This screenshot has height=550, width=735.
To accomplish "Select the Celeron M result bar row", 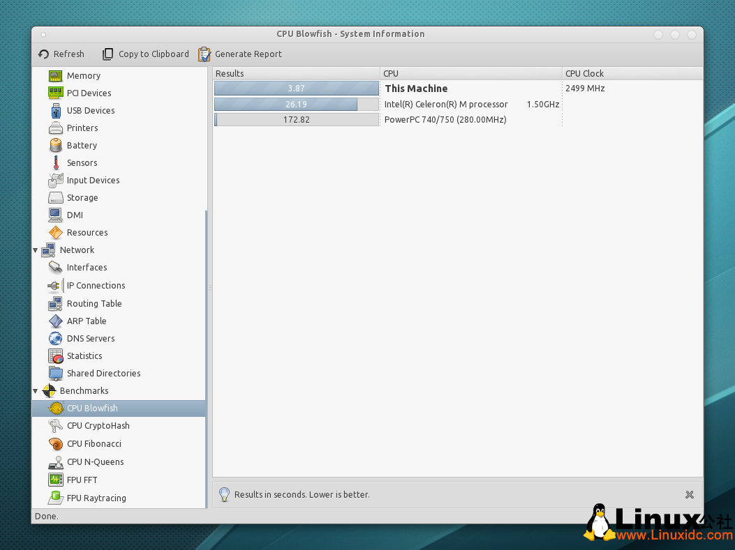I will coord(296,105).
